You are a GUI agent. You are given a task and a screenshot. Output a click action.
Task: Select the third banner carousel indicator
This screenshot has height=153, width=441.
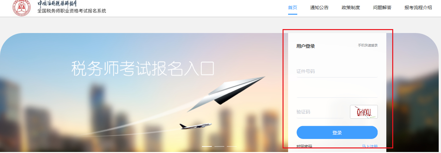coord(232,146)
